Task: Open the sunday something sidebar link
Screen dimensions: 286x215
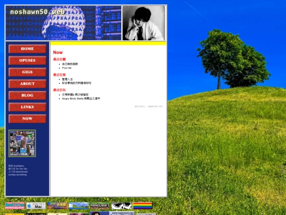Action: click(17, 175)
